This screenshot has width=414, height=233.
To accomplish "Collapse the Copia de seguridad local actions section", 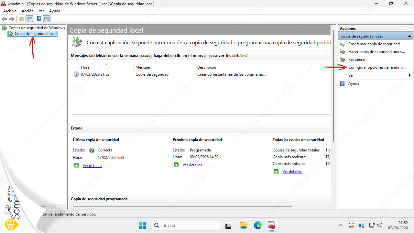I will pos(409,36).
